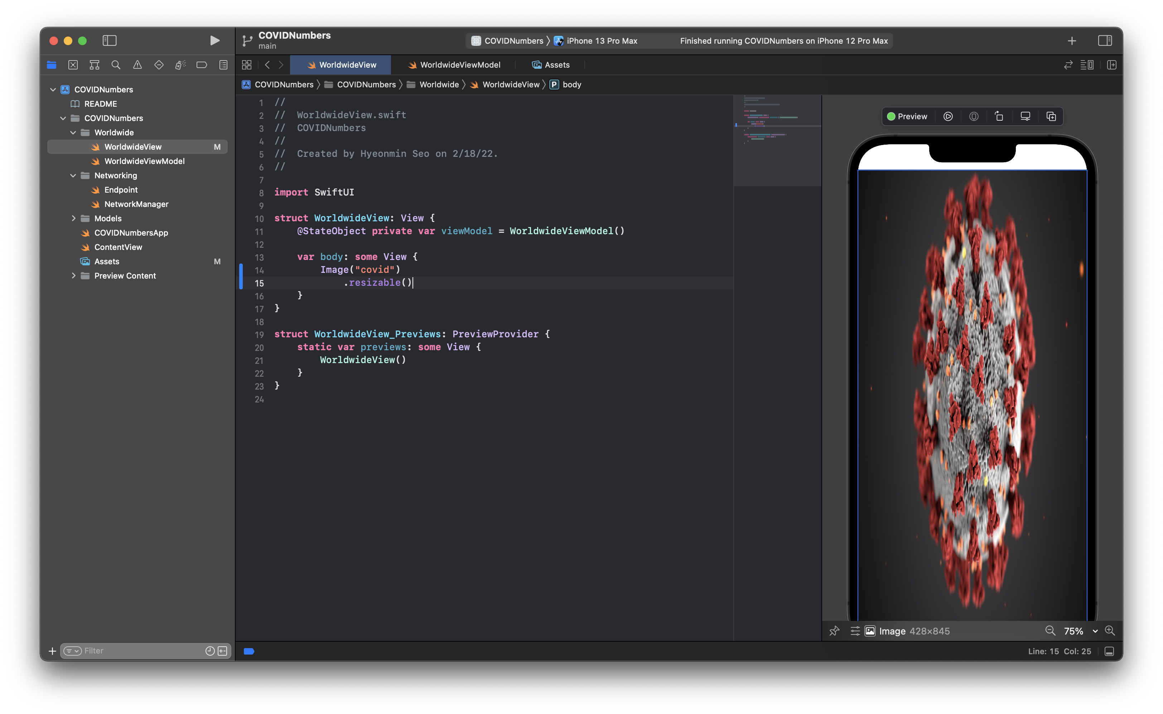Open the Source Control navigator icon

pos(73,65)
